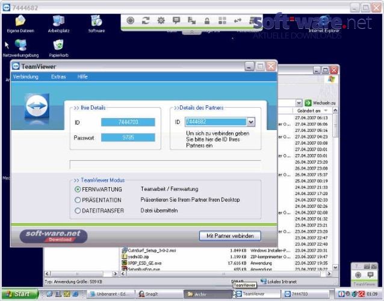Select the yodm3D.zip file
The width and height of the screenshot is (384, 301).
point(135,256)
